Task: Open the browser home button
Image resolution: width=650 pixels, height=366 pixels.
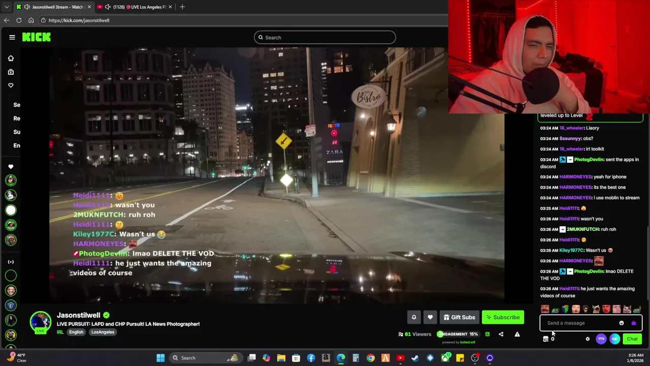Action: coord(31,20)
